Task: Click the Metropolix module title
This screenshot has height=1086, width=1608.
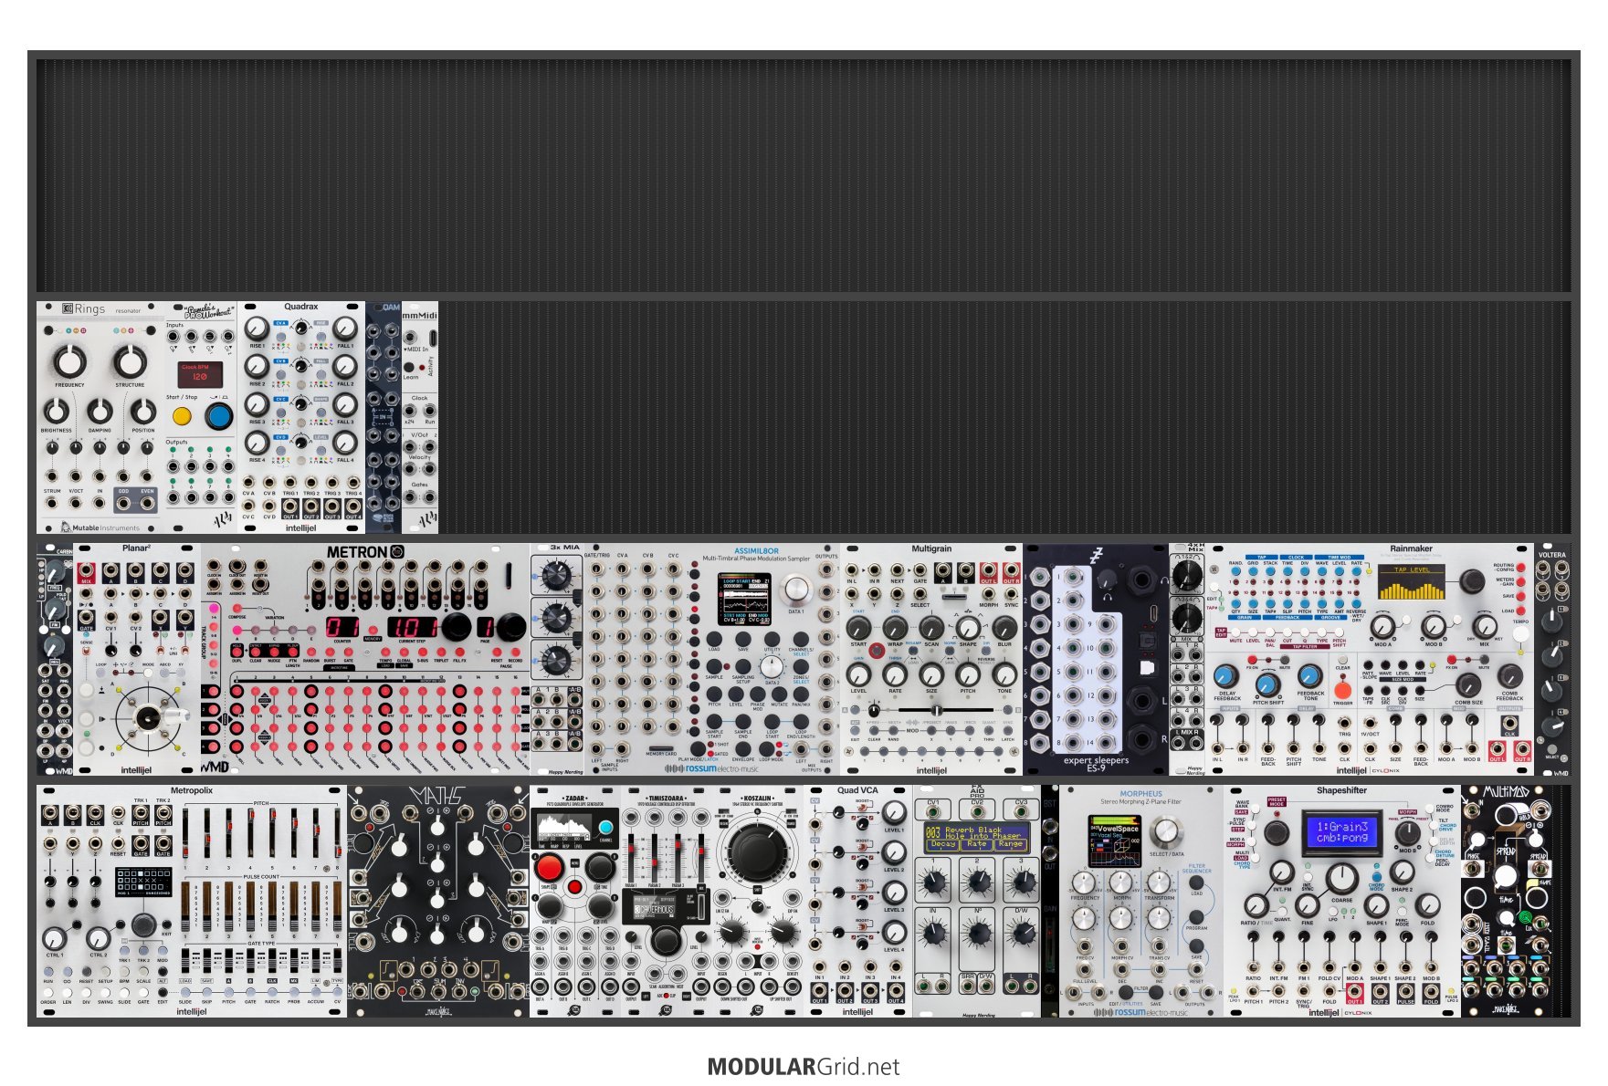Action: point(192,790)
